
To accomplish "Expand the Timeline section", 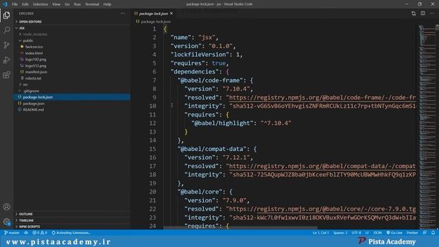I will (26, 220).
